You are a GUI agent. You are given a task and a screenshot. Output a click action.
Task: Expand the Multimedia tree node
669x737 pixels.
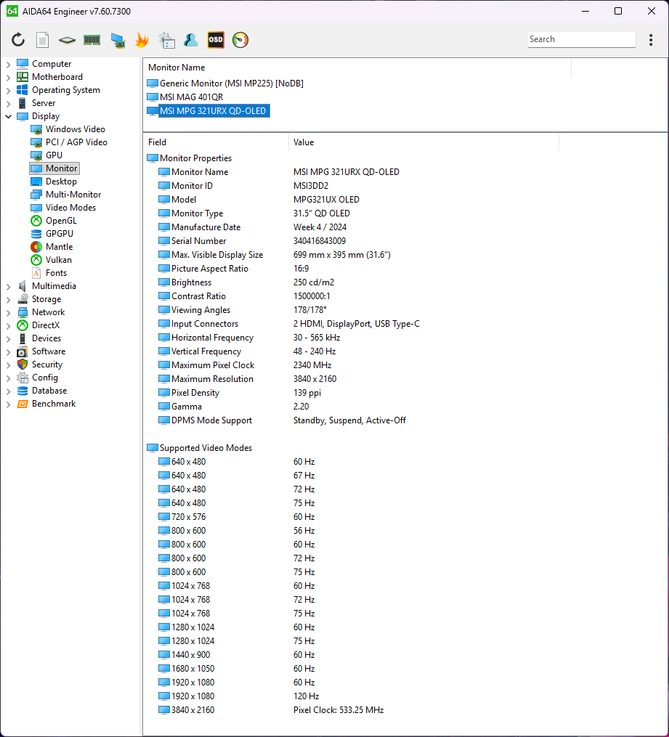pyautogui.click(x=8, y=286)
